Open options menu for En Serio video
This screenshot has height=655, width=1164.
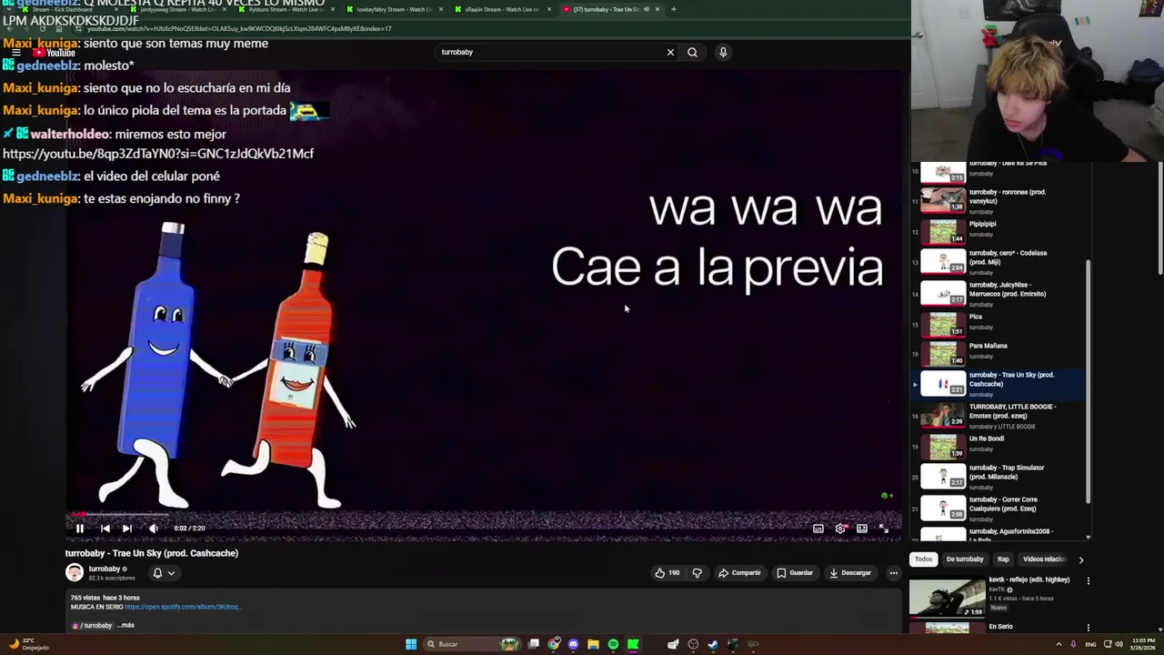[1088, 628]
